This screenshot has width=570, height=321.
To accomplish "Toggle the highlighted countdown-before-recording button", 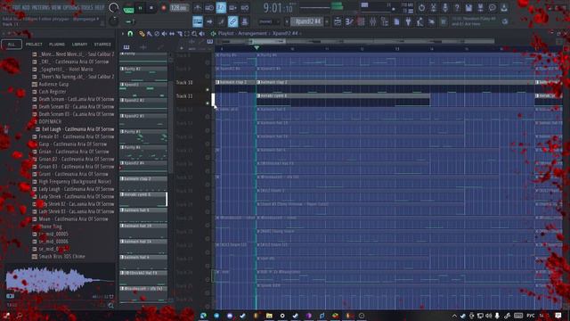I will pos(221,8).
